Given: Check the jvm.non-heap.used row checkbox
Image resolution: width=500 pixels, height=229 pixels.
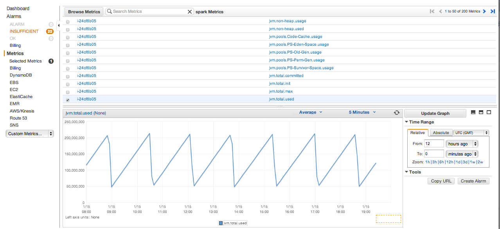Looking at the screenshot, I should click(68, 29).
